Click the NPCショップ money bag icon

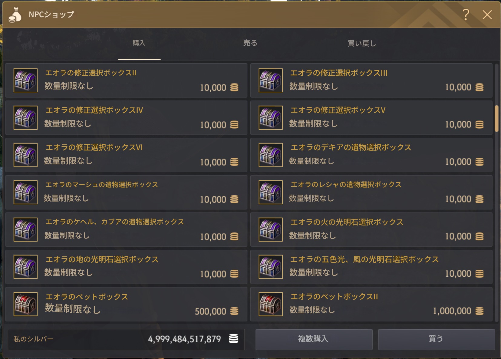click(x=15, y=15)
